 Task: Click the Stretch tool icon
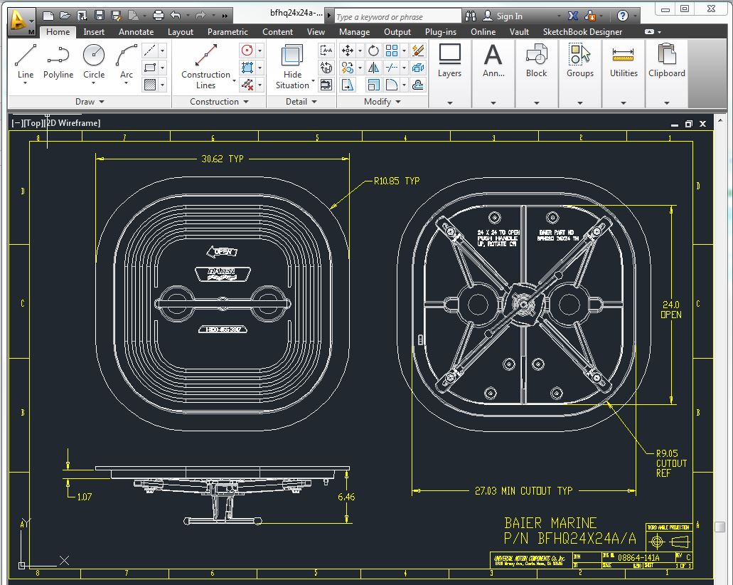[348, 85]
